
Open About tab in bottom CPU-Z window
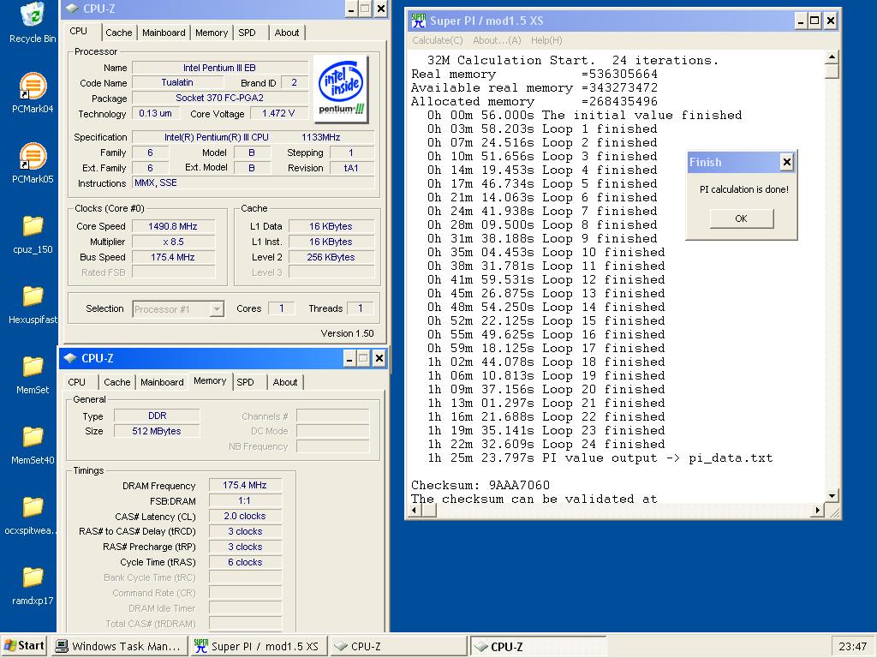tap(284, 382)
